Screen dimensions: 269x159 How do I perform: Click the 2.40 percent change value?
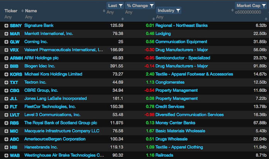pyautogui.click(x=150, y=74)
